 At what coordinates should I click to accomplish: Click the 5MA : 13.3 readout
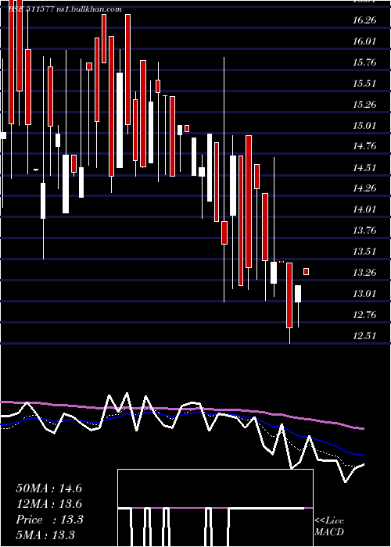[x=45, y=534]
